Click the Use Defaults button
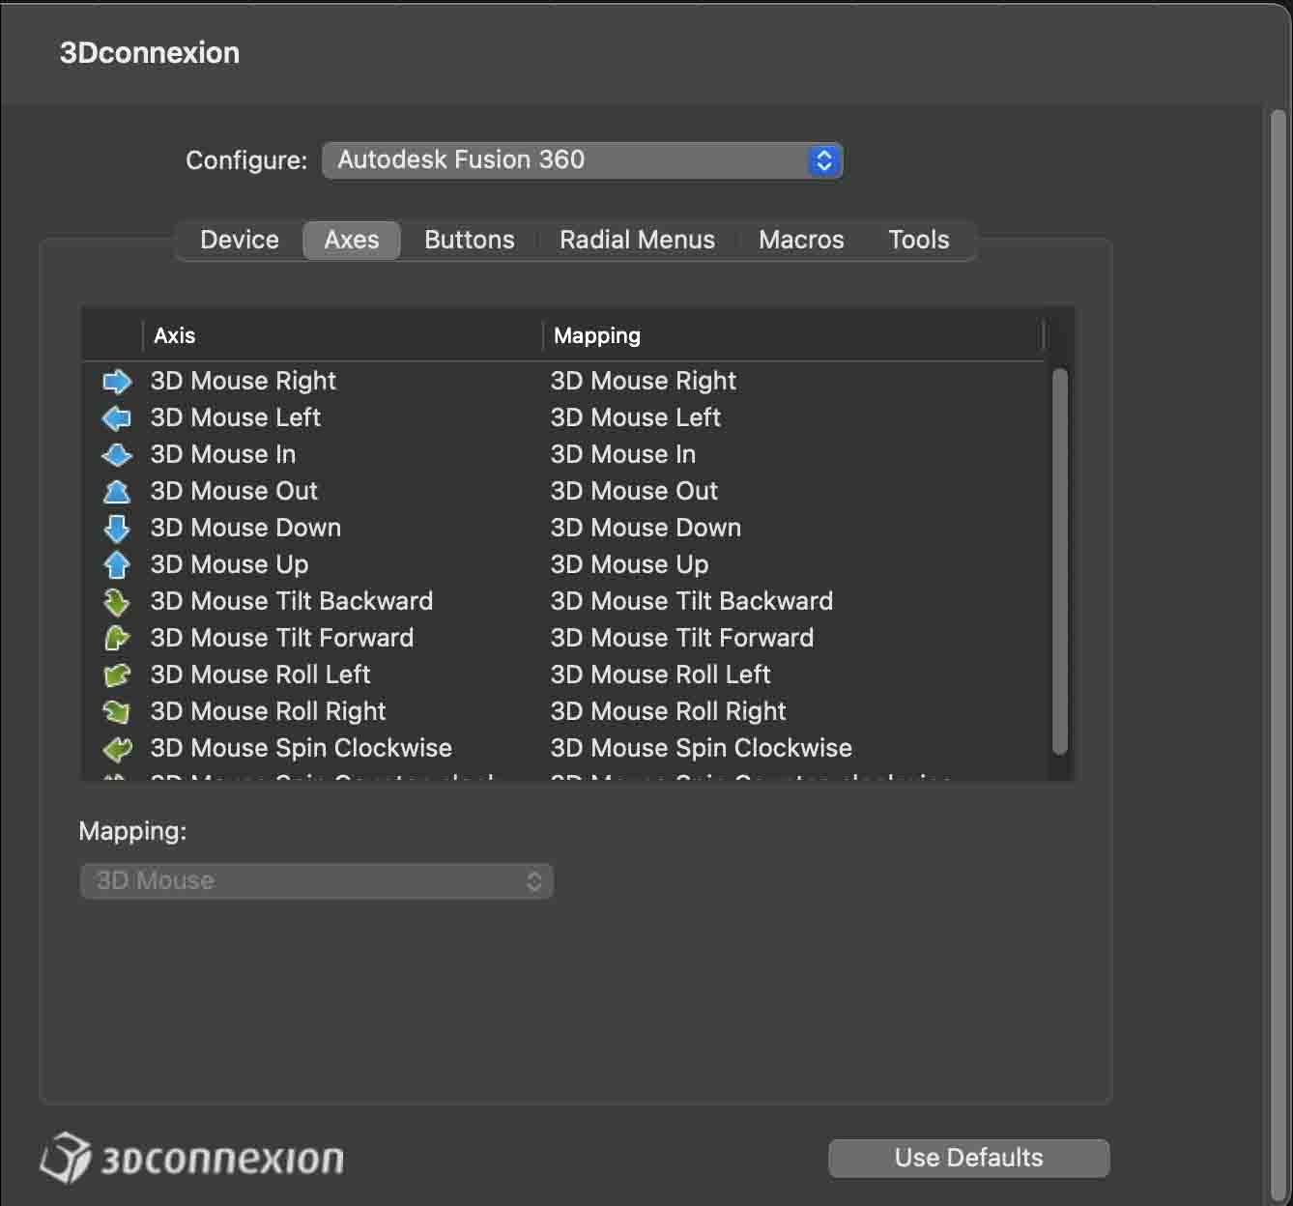Screen dimensions: 1293x1206 tap(969, 1158)
